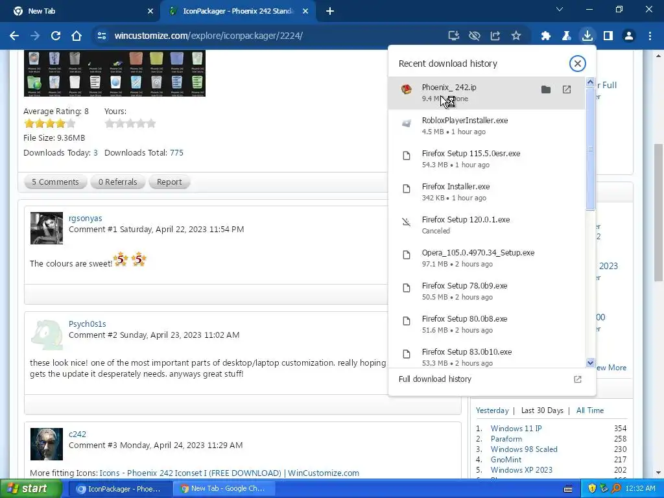Select Firefox Installer.exe download entry
This screenshot has width=664, height=498.
(x=486, y=192)
